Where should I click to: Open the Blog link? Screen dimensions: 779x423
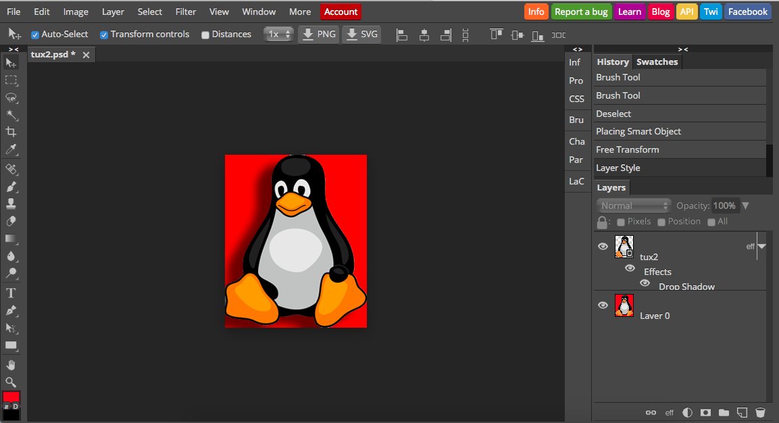coord(660,11)
